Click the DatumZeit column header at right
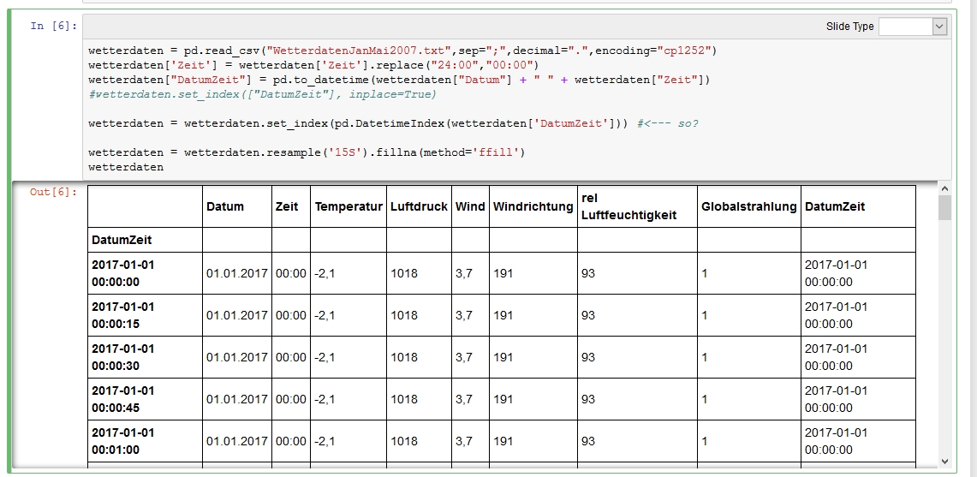This screenshot has width=977, height=477. tap(858, 206)
